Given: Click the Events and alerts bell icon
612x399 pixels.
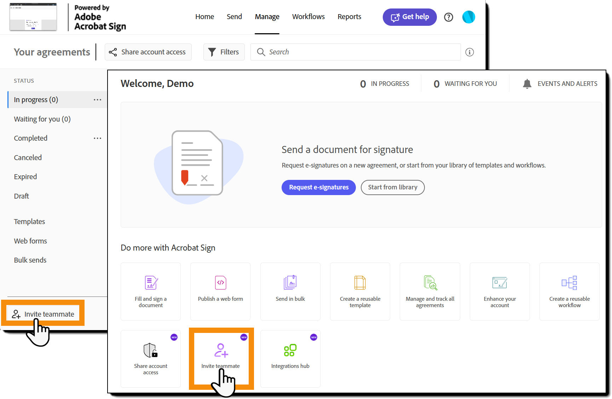Looking at the screenshot, I should pos(527,84).
